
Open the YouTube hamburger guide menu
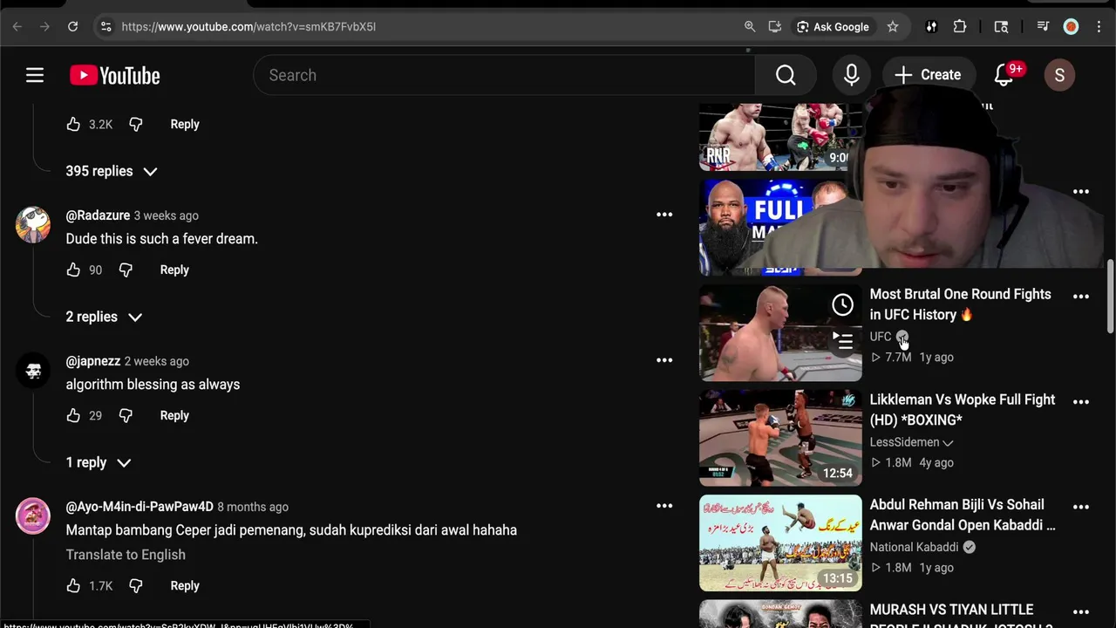point(35,75)
